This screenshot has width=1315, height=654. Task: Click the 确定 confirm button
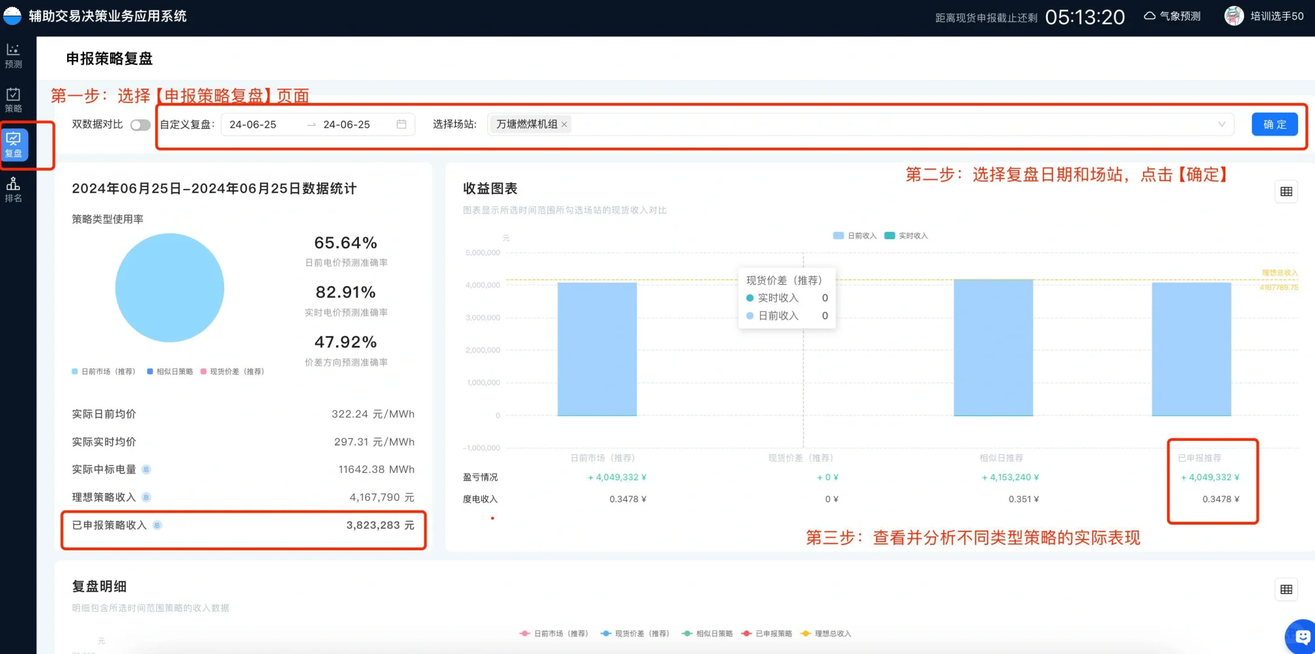coord(1275,124)
